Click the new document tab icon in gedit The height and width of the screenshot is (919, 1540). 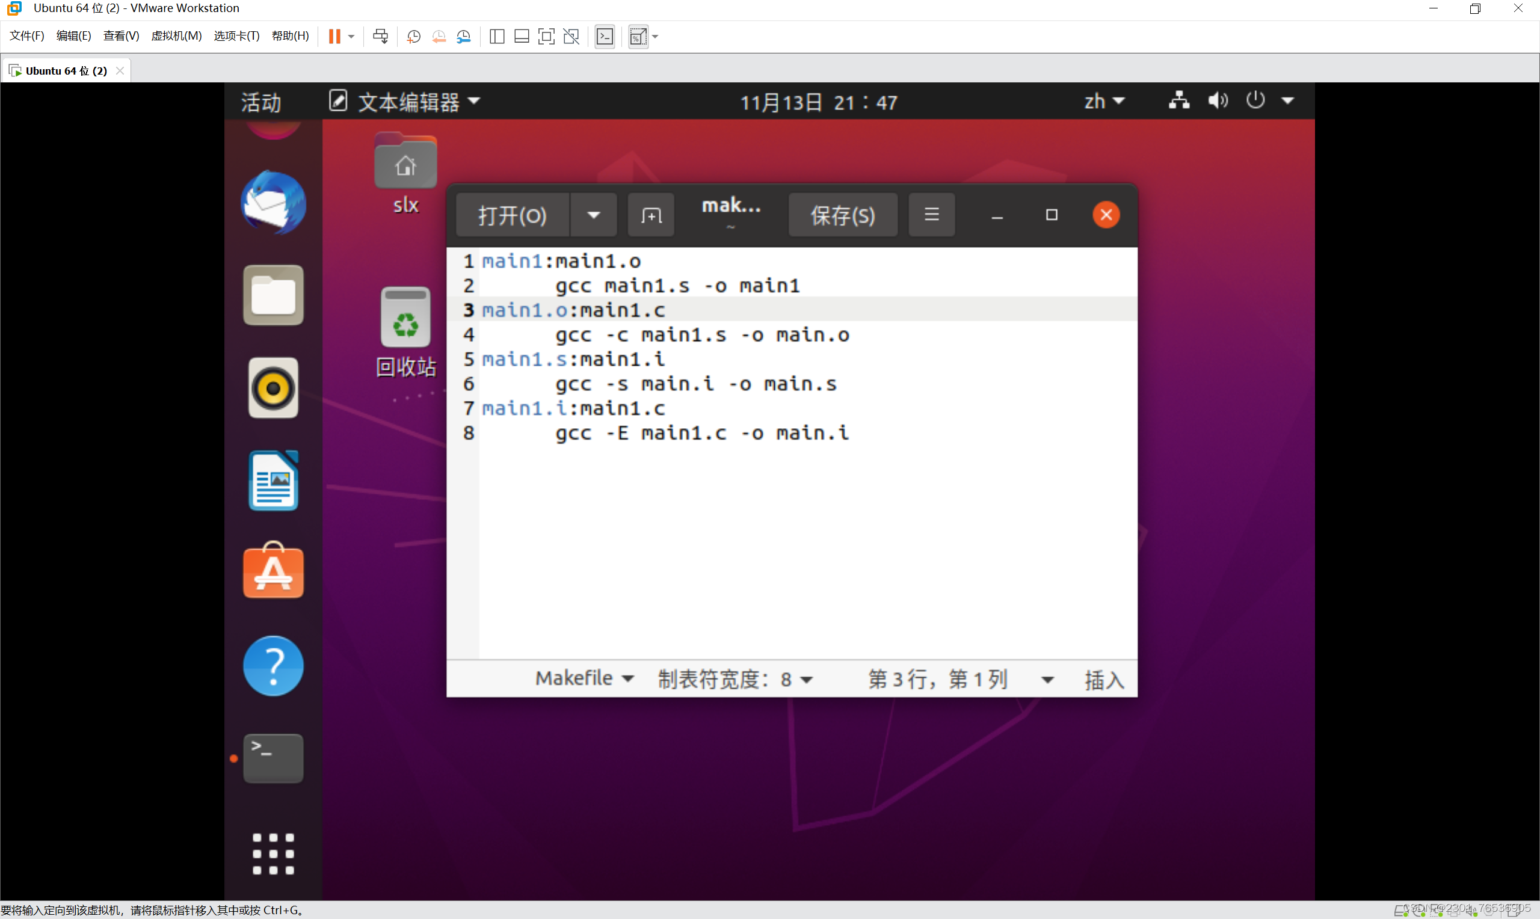tap(651, 215)
